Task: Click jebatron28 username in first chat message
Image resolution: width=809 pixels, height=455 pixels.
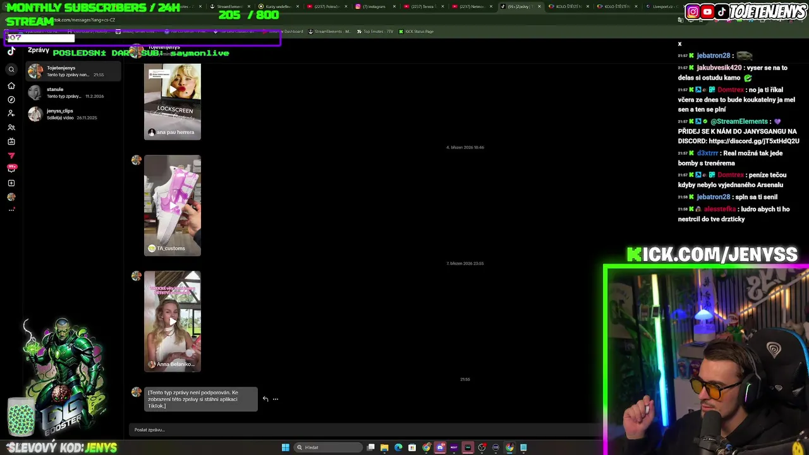Action: [x=714, y=56]
